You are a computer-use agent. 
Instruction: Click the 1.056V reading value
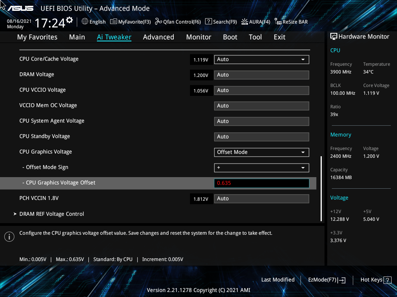click(201, 90)
